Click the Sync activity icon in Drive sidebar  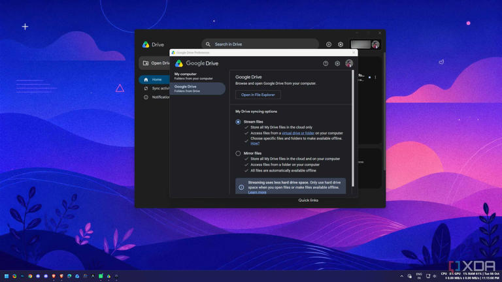(146, 88)
